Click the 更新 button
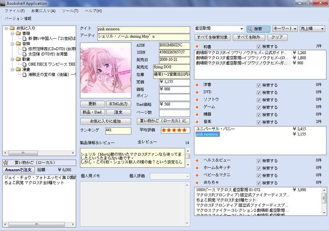This screenshot has height=231, width=329. (92, 104)
